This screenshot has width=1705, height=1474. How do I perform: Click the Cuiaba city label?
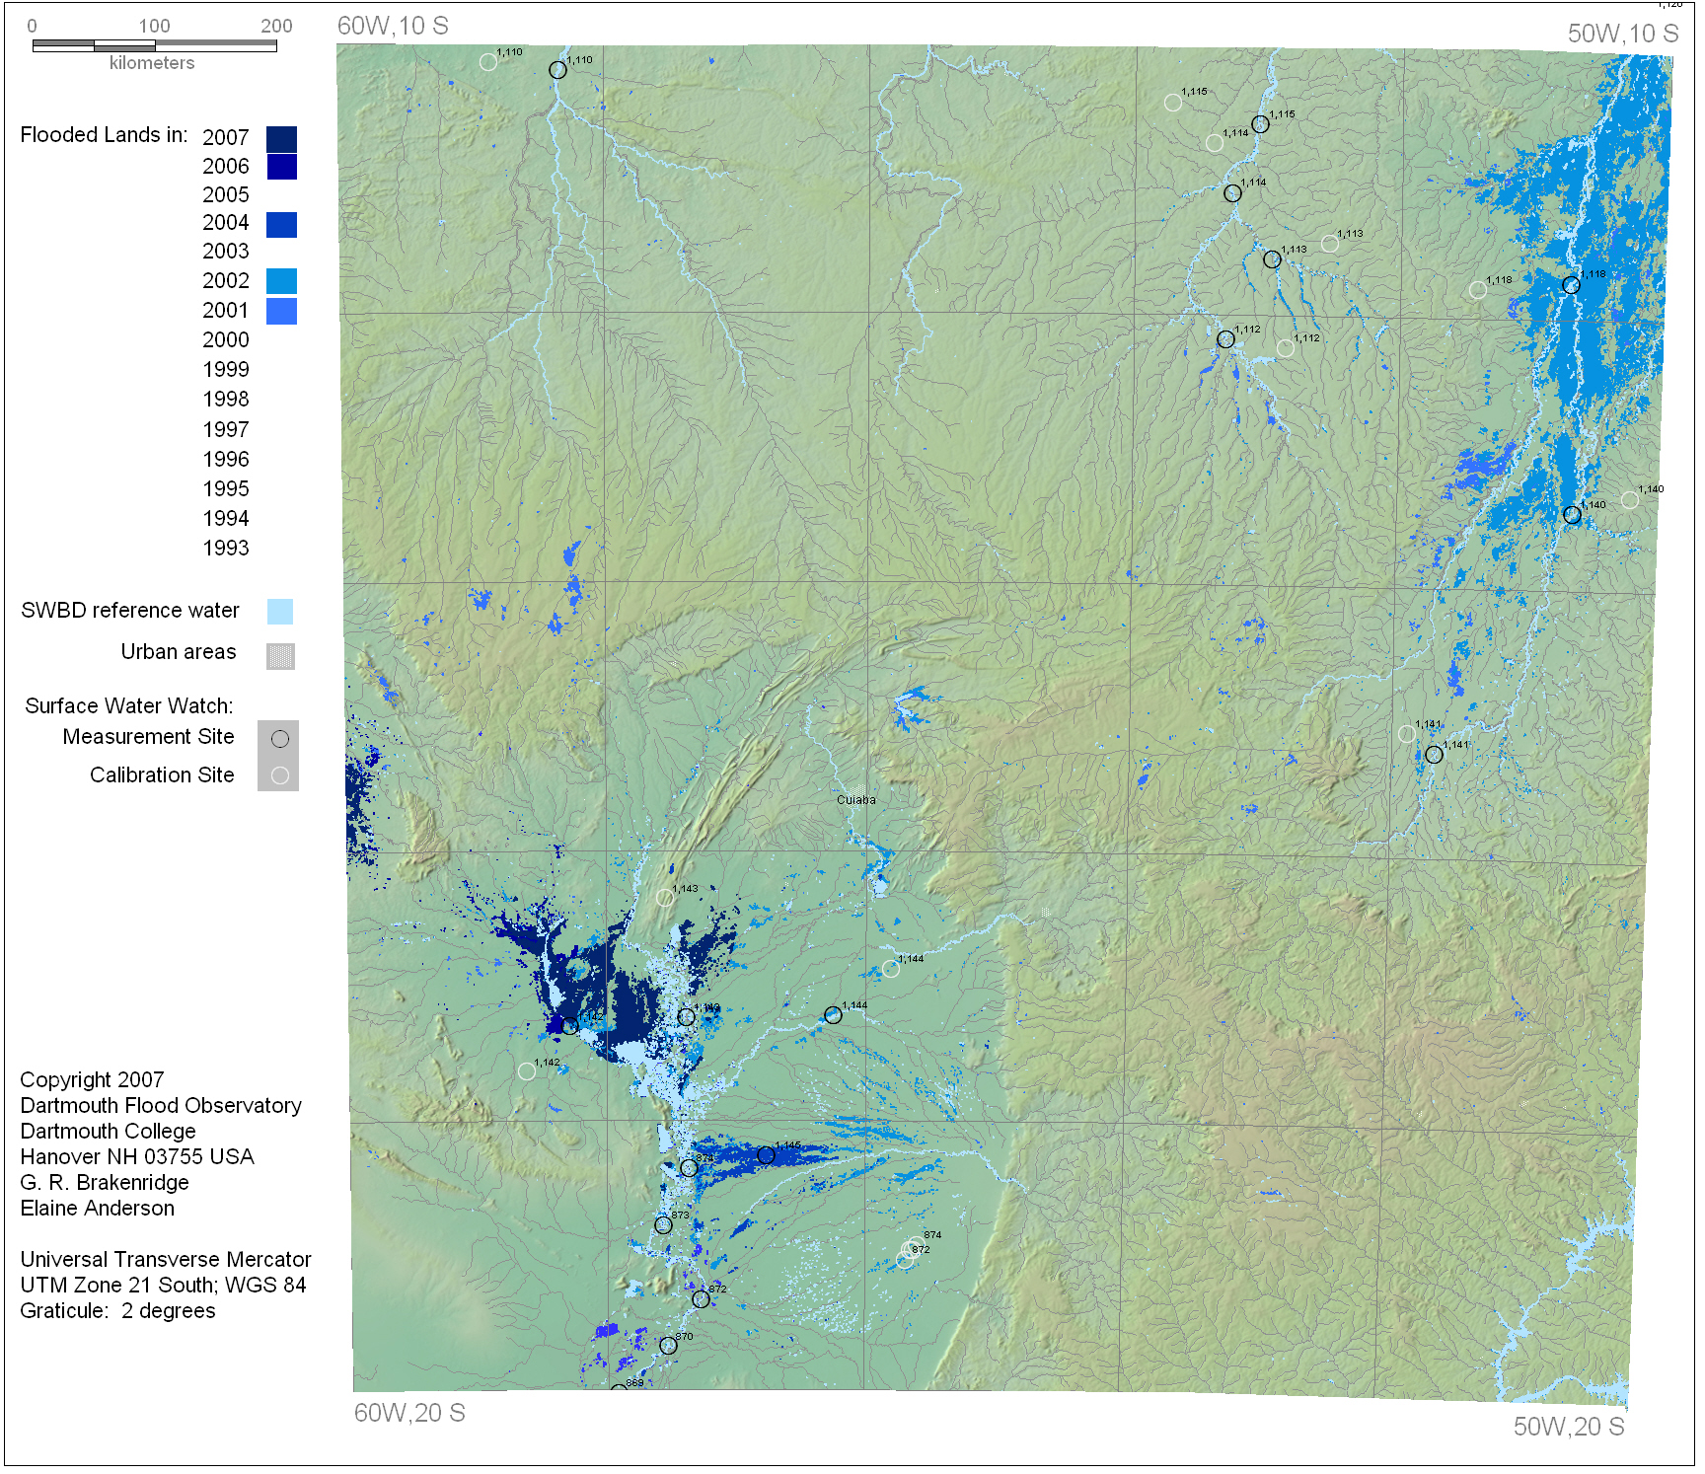click(855, 800)
